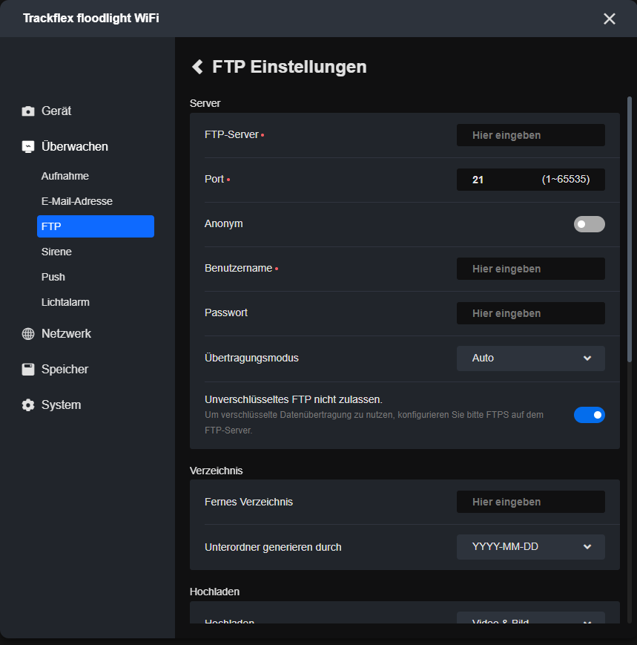Screen dimensions: 637x645
Task: Click the System gear icon
Action: [28, 405]
